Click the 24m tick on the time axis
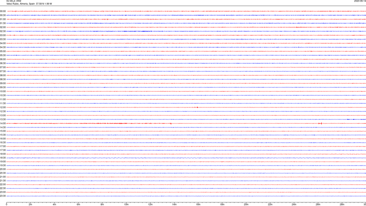 click(x=294, y=204)
